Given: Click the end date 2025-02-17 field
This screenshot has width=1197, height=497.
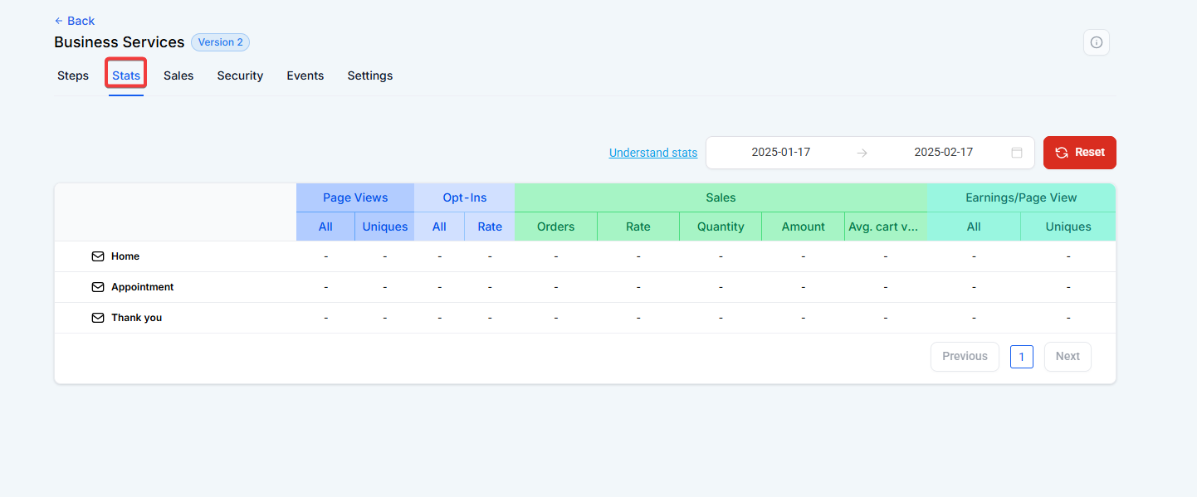Looking at the screenshot, I should (x=943, y=153).
